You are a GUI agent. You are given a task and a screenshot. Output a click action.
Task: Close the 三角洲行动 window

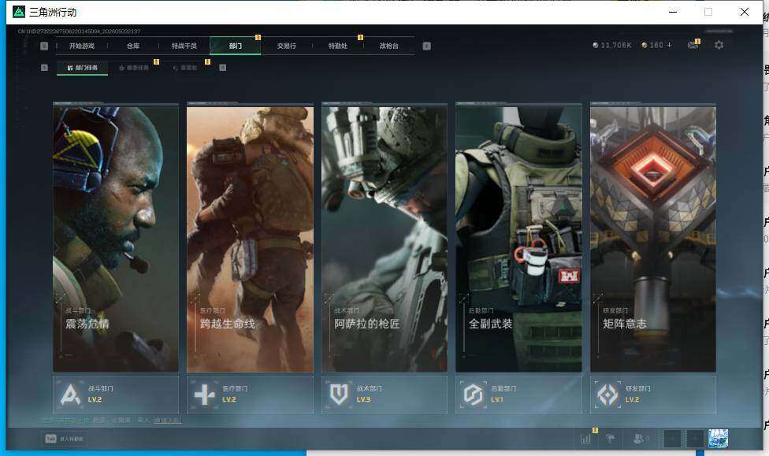pos(745,12)
